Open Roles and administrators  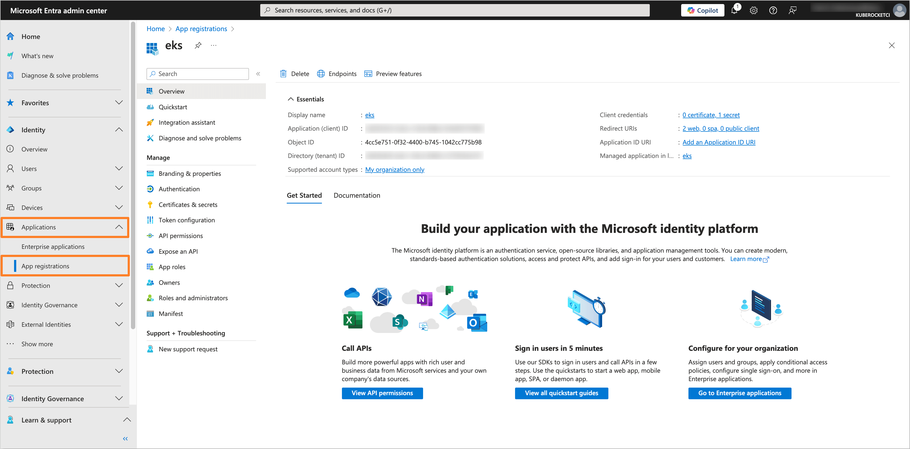click(193, 298)
